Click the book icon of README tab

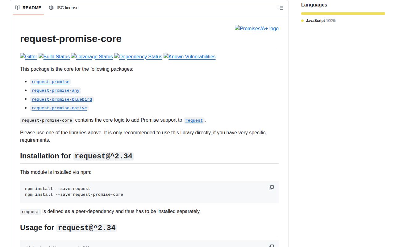18,8
